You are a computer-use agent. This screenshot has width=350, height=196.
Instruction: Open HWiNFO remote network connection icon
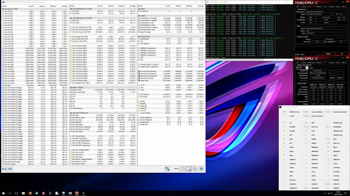point(167,169)
